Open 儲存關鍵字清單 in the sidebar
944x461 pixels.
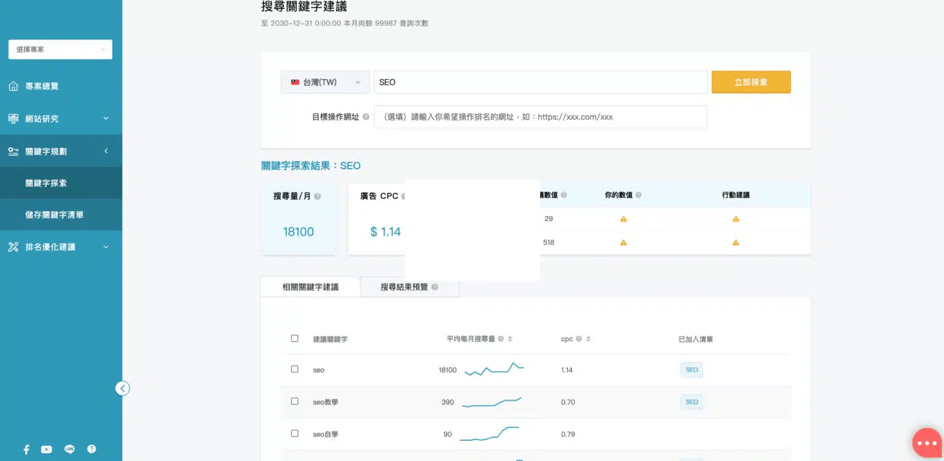pos(54,215)
